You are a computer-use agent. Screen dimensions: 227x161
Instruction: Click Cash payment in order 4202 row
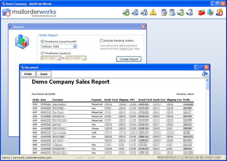click(94, 133)
